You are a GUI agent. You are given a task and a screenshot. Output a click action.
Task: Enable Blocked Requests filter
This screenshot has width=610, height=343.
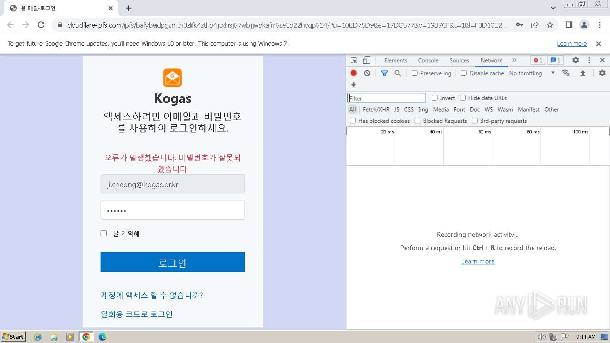[417, 121]
